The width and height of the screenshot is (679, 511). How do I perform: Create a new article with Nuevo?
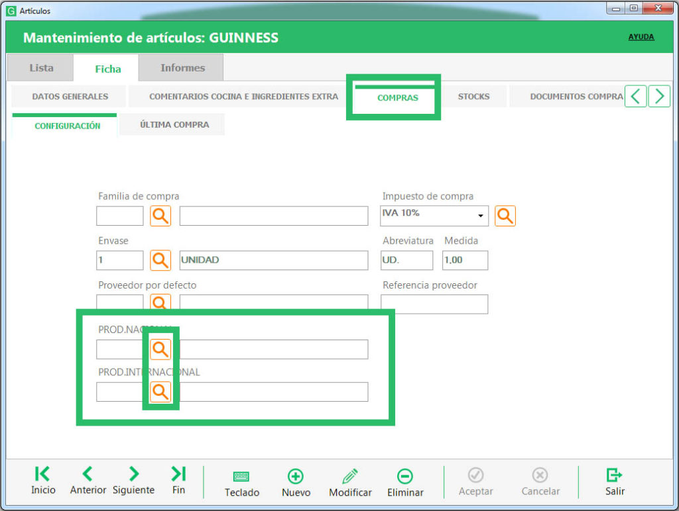[x=296, y=483]
